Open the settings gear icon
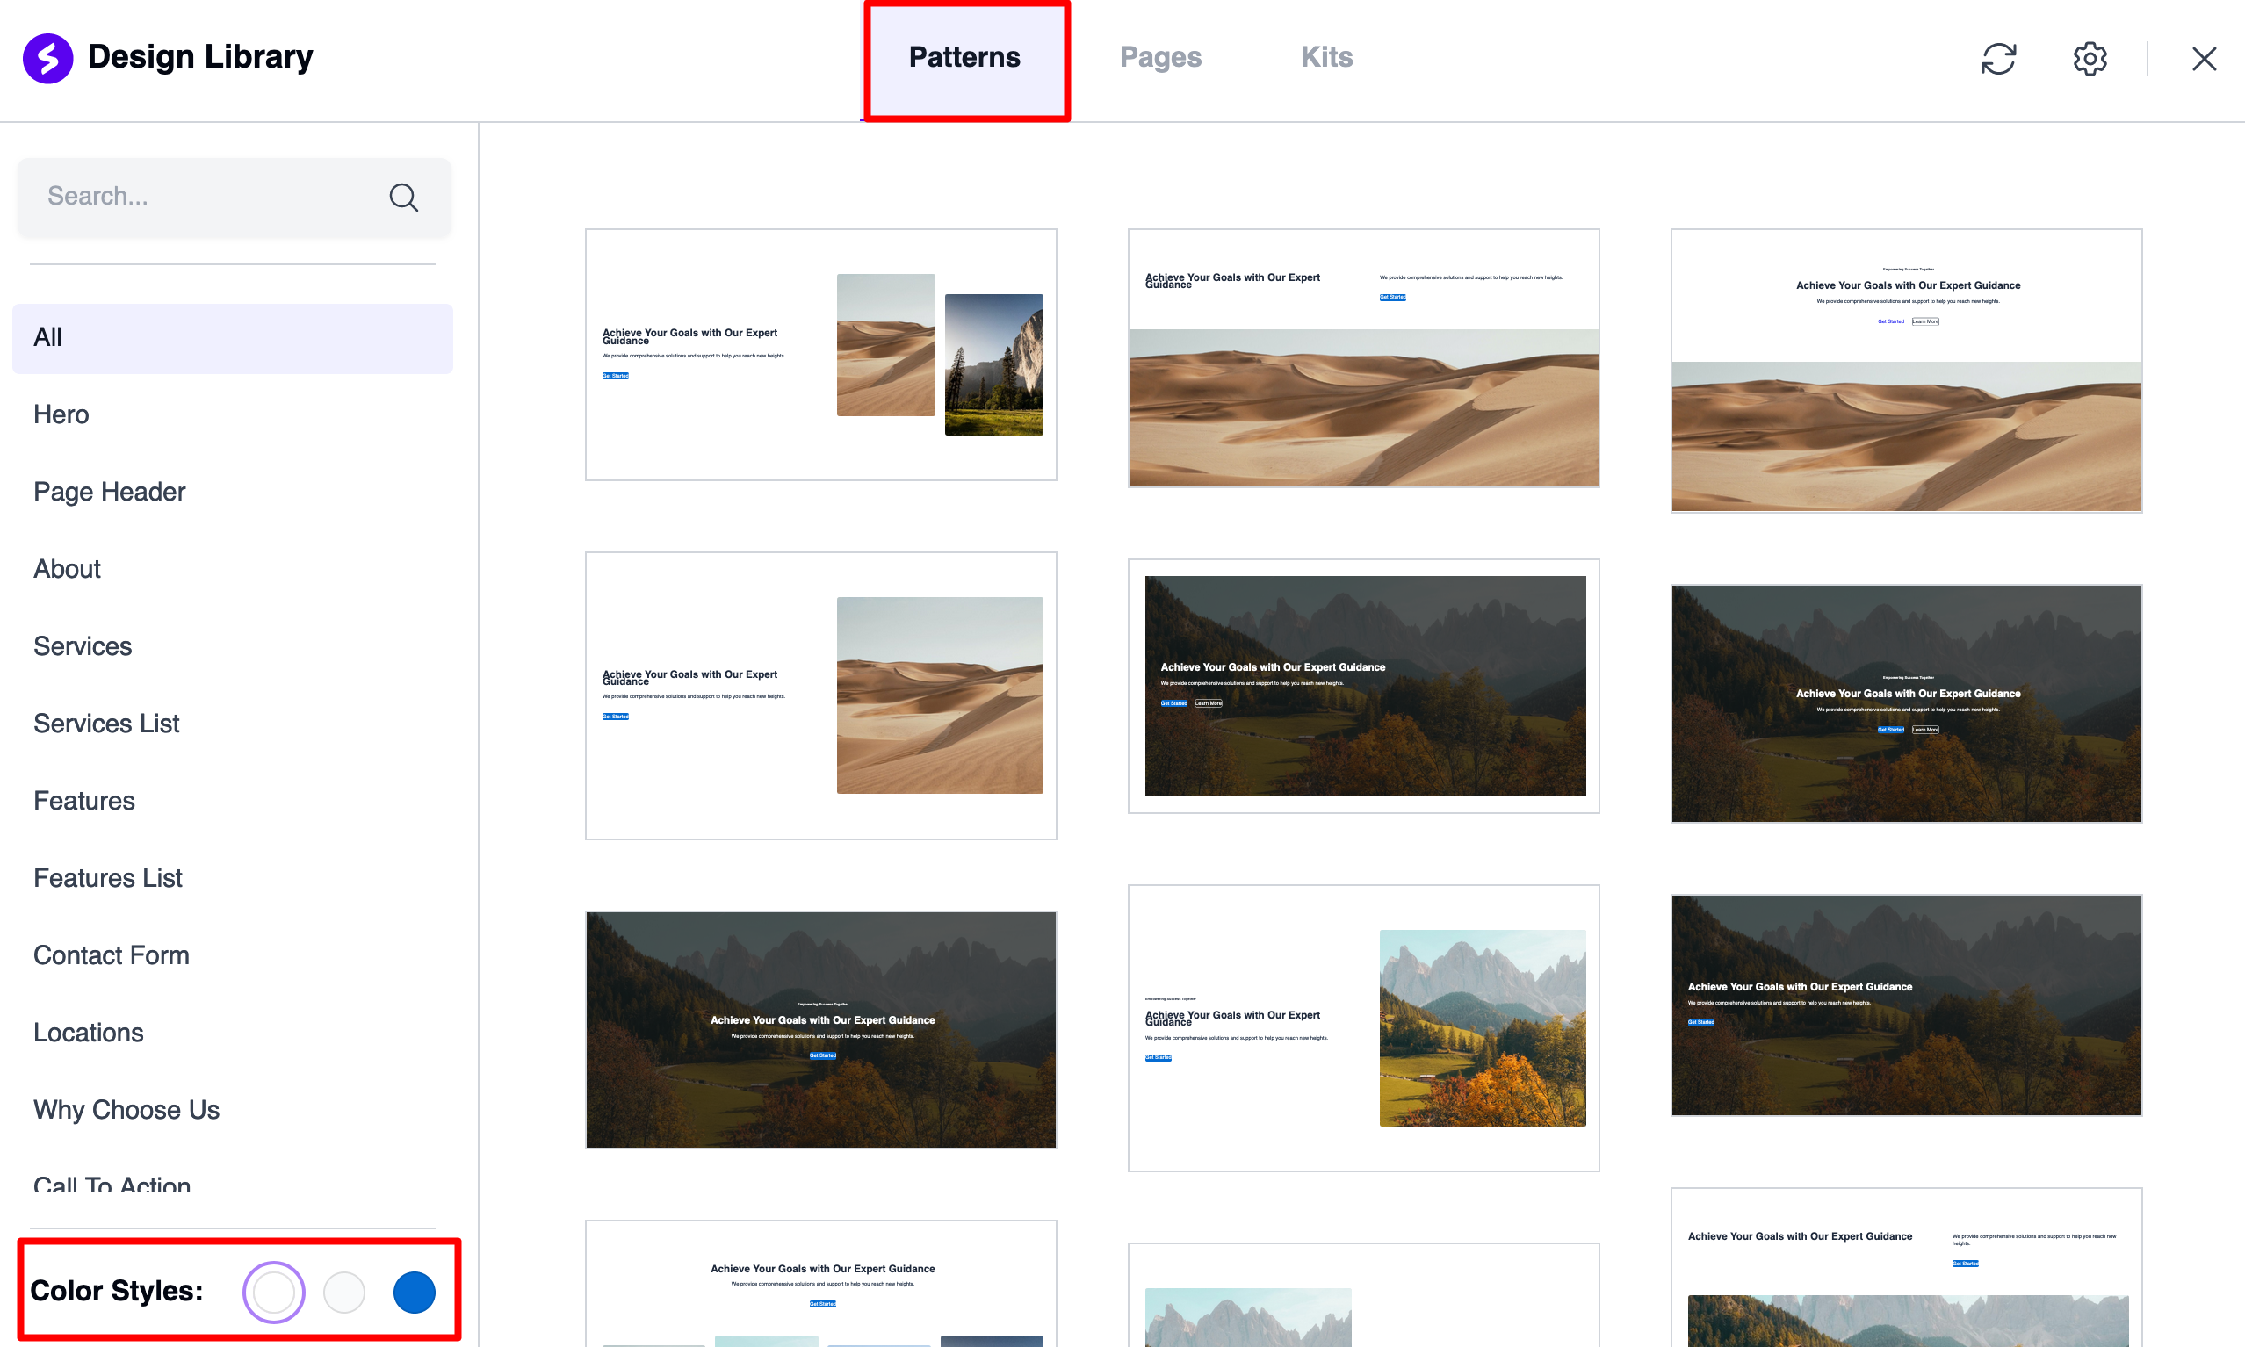The width and height of the screenshot is (2245, 1347). (x=2089, y=59)
